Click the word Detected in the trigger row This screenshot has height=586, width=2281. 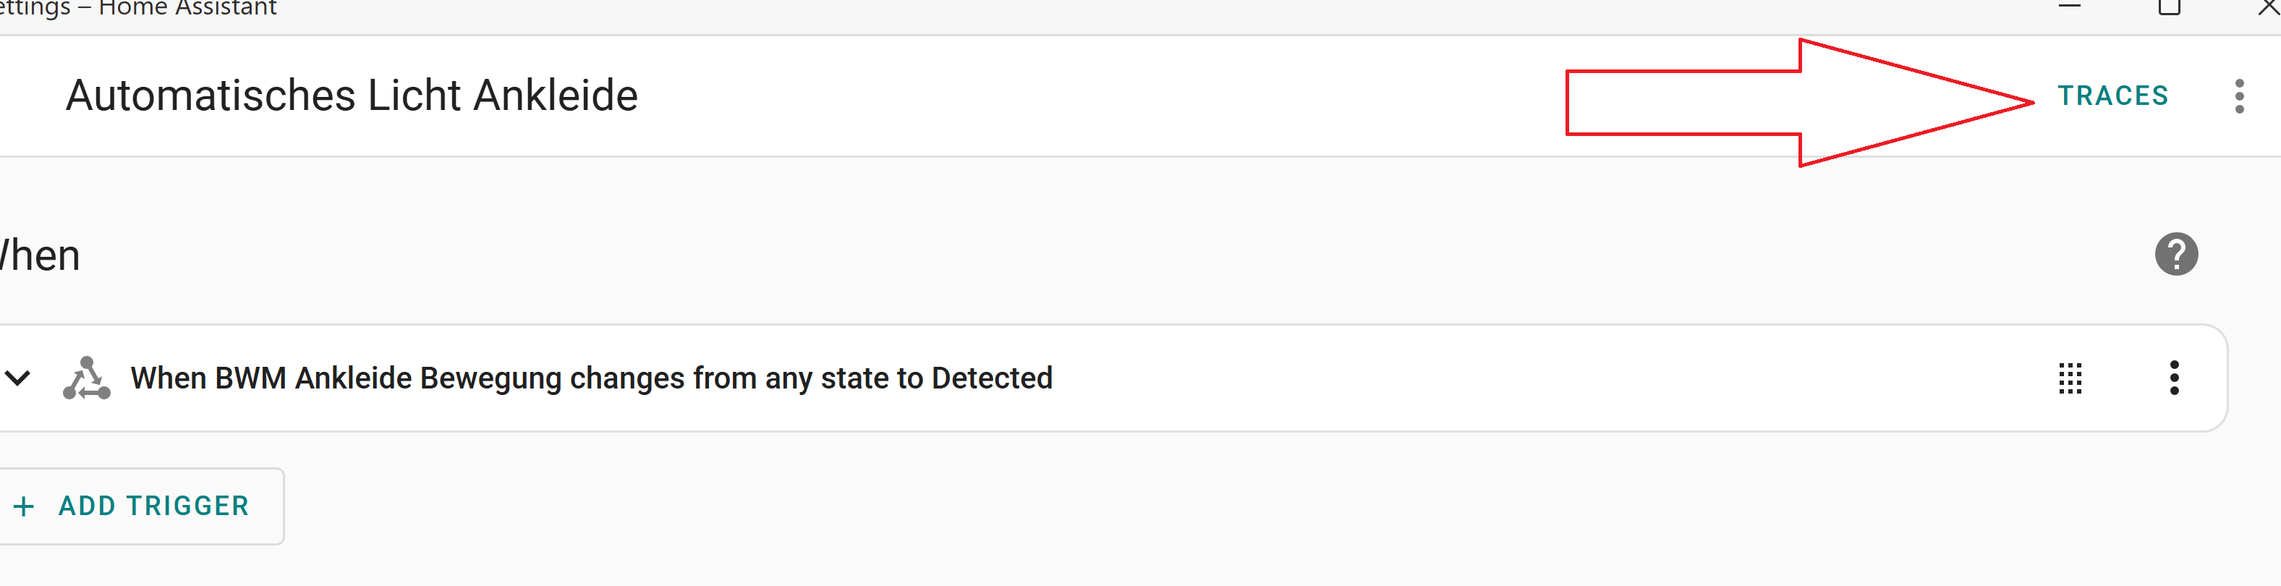[x=992, y=378]
